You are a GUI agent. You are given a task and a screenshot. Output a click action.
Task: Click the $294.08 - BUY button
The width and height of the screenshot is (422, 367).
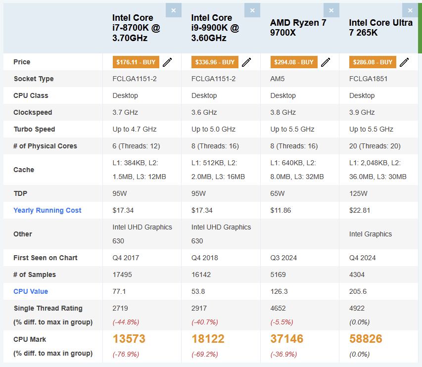pyautogui.click(x=294, y=62)
